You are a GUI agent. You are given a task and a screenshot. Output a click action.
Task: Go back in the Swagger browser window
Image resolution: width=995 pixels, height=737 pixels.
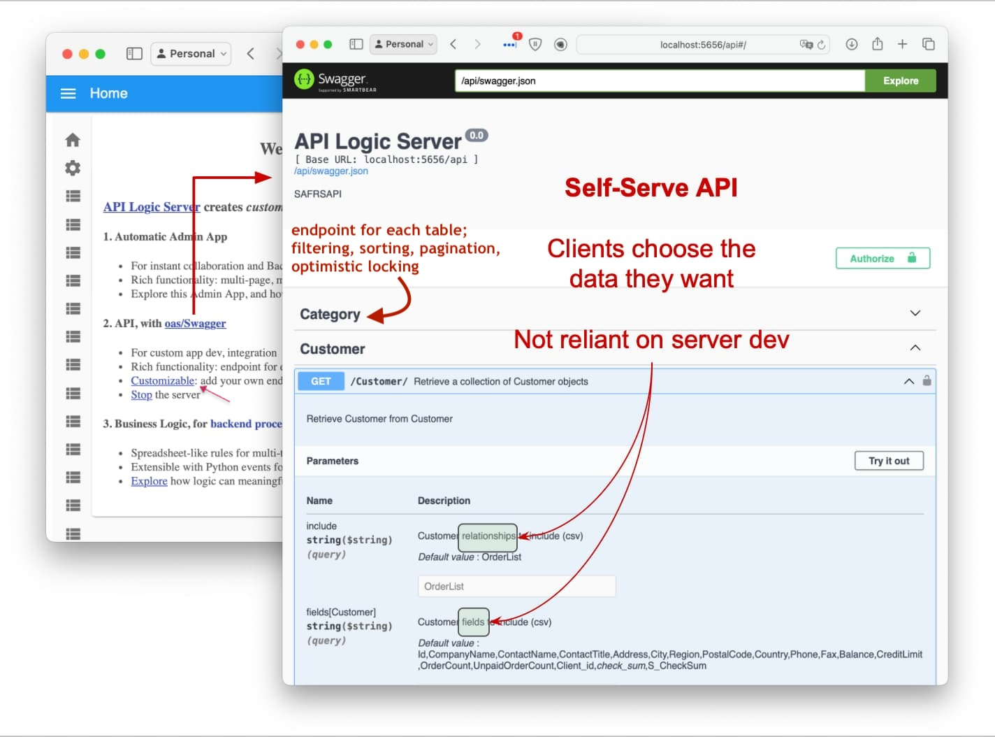point(453,44)
